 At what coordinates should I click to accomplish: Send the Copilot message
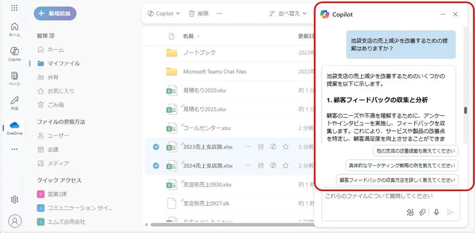click(450, 212)
